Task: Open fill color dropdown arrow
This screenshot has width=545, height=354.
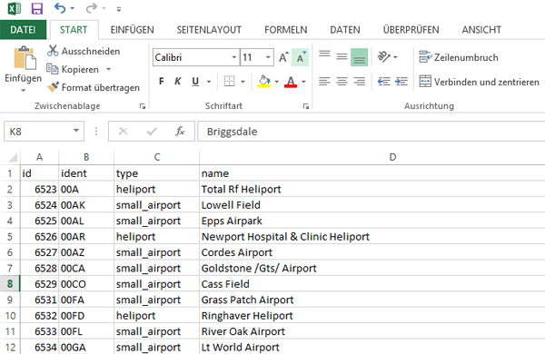Action: (x=277, y=82)
